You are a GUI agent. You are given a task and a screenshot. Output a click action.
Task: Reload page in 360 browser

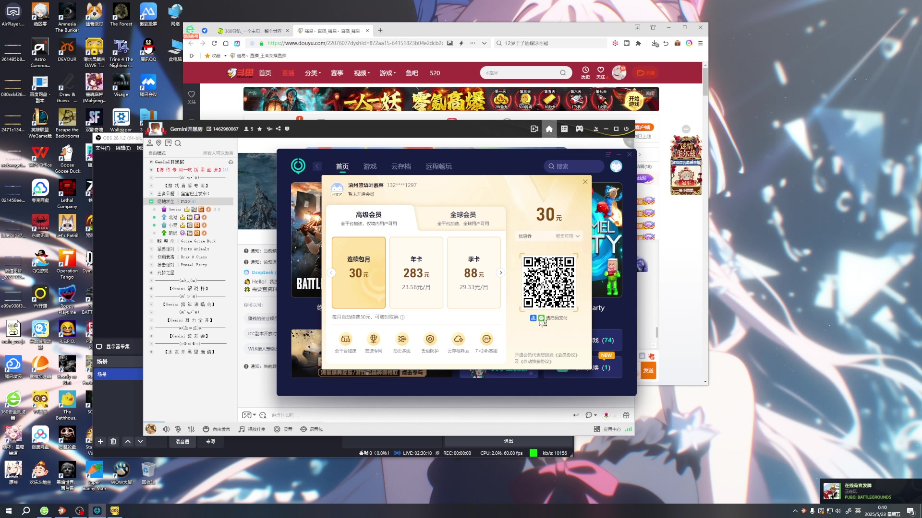(x=214, y=43)
